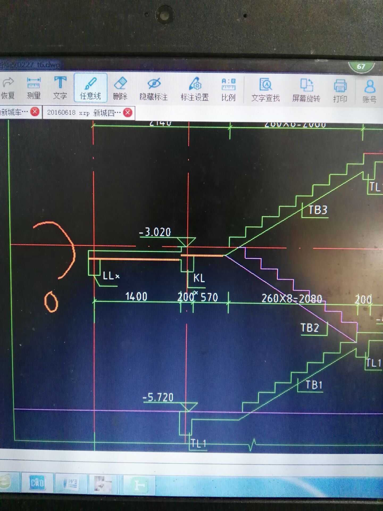
Task: Click the 570 dimension text
Action: point(209,297)
